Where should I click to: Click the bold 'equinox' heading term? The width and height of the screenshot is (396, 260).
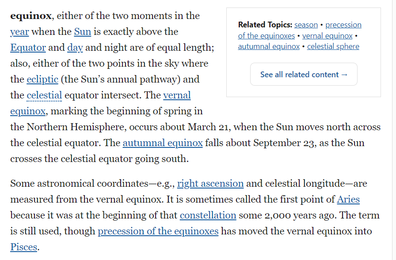(31, 16)
